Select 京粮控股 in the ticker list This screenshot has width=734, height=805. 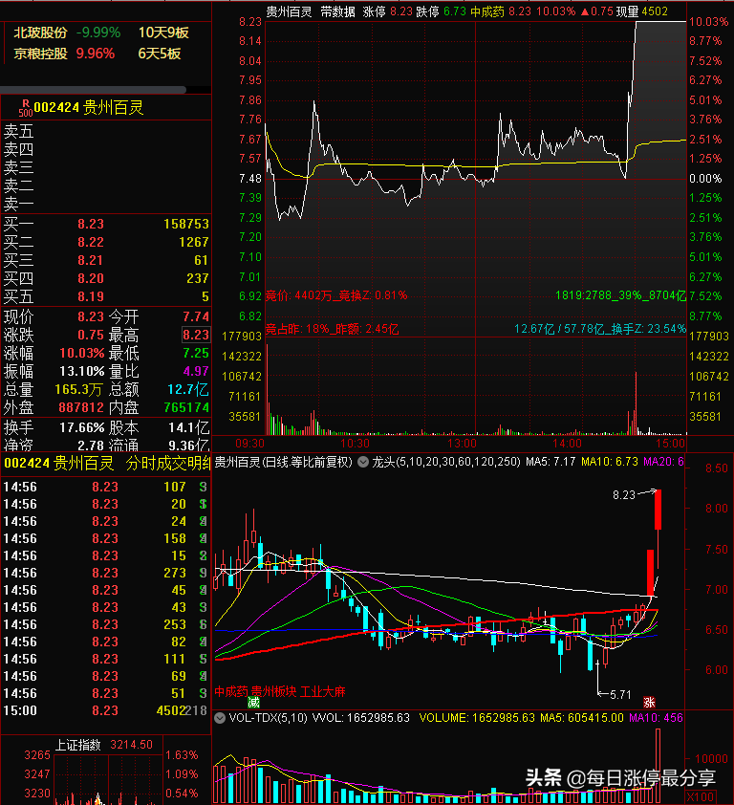pyautogui.click(x=40, y=54)
